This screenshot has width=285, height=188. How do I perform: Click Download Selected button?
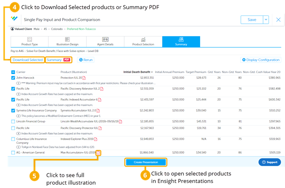pos(27,60)
